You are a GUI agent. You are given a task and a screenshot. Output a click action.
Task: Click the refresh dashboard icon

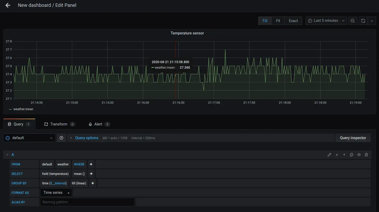tap(363, 21)
